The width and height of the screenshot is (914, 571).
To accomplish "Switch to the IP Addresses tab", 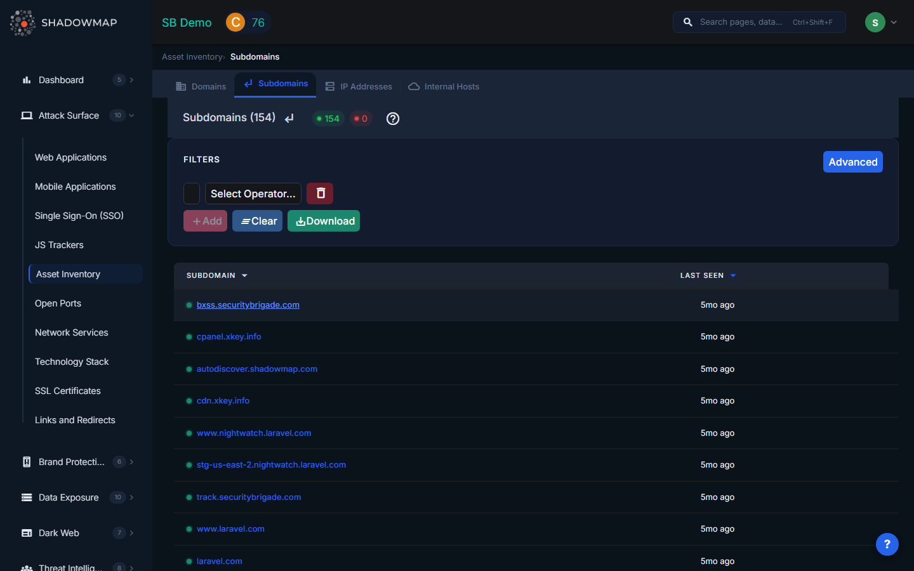I will 359,86.
